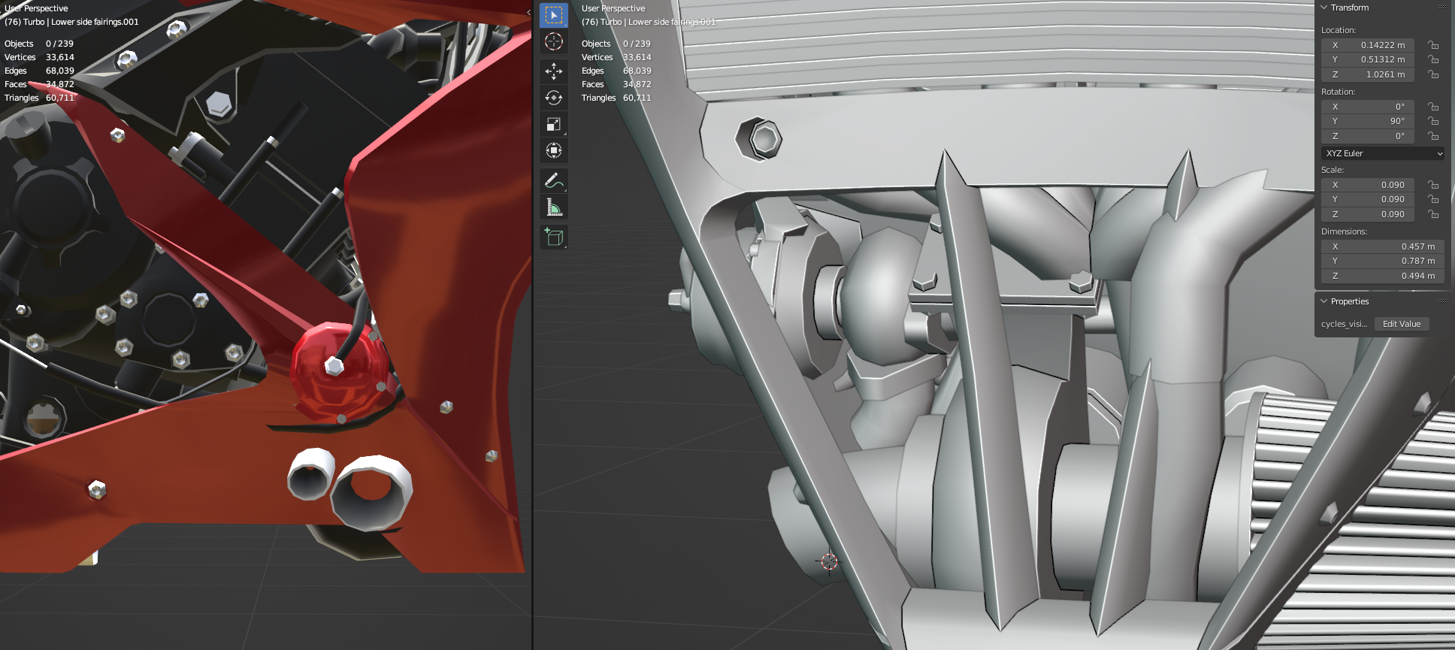Image resolution: width=1455 pixels, height=650 pixels.
Task: Select the Select Box tool
Action: [554, 15]
